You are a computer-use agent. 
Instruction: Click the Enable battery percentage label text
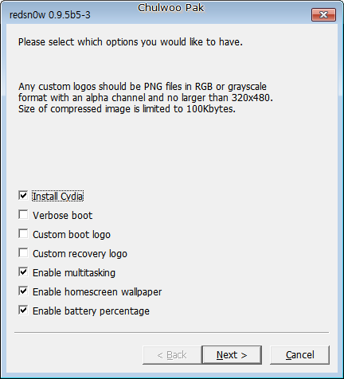(91, 311)
